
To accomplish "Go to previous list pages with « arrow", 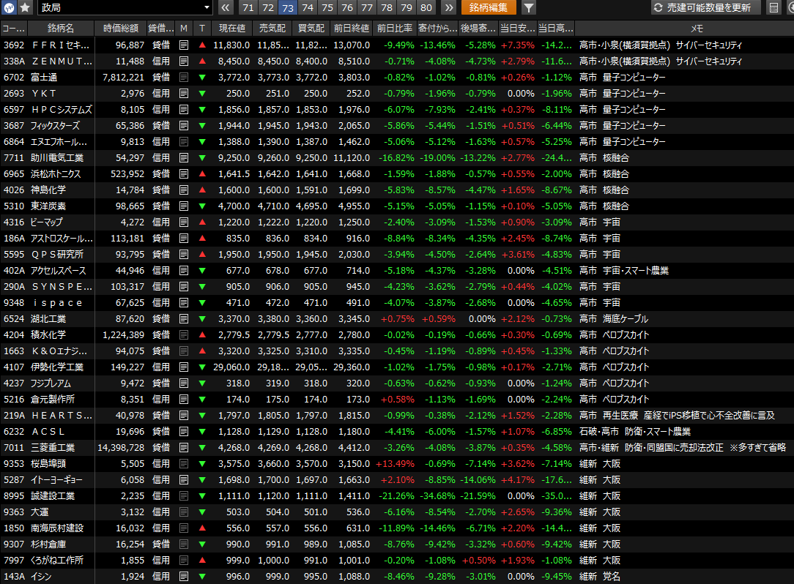I will pos(226,7).
